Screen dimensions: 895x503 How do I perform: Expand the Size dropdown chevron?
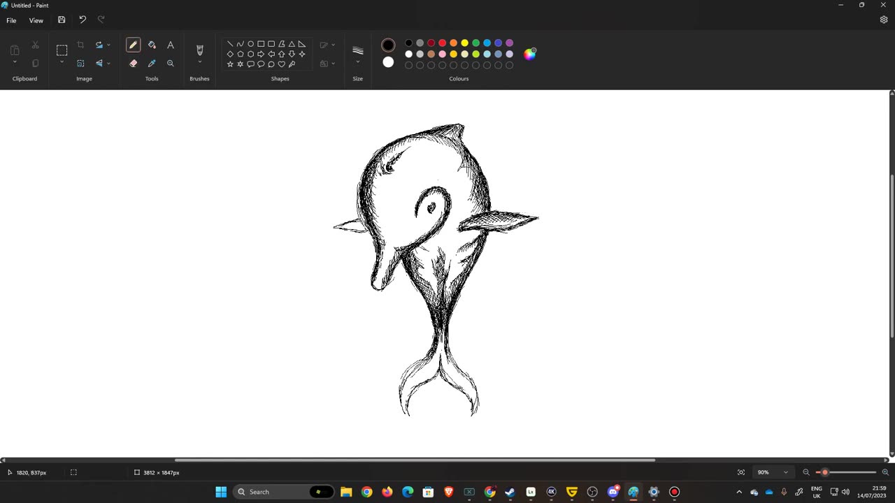(x=358, y=62)
